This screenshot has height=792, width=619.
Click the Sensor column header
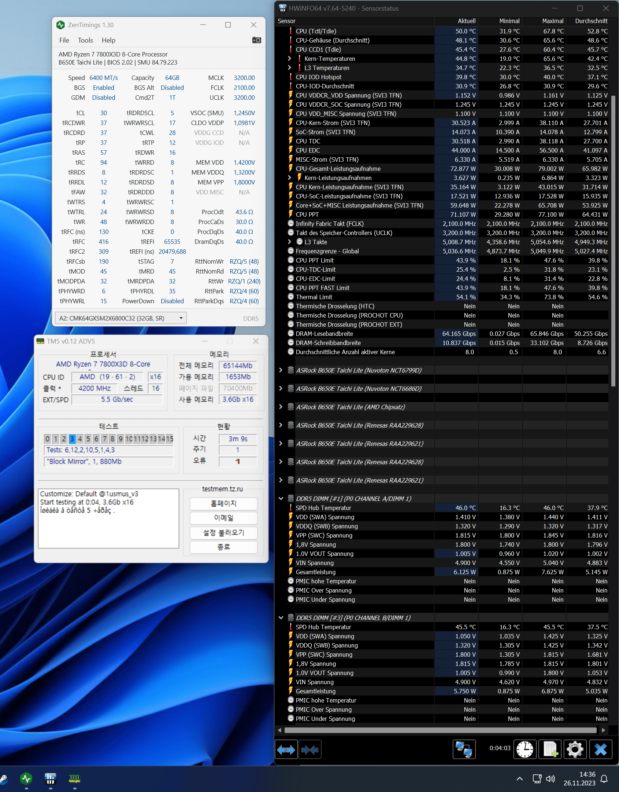pos(355,21)
